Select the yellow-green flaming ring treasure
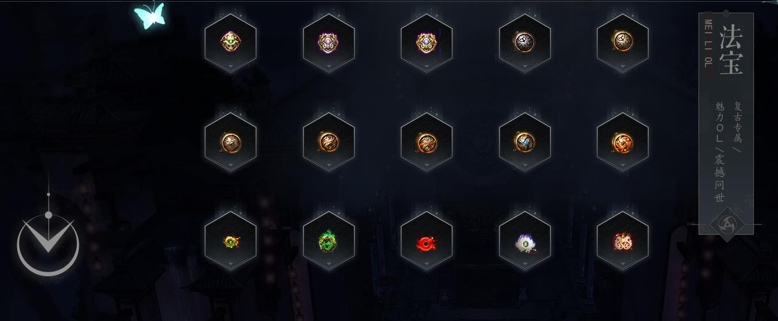 (x=231, y=242)
